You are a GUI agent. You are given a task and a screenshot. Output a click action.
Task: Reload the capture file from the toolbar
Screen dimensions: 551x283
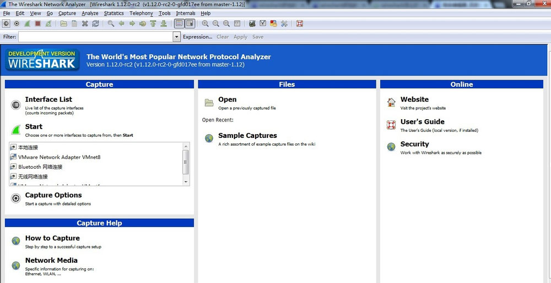pyautogui.click(x=95, y=24)
